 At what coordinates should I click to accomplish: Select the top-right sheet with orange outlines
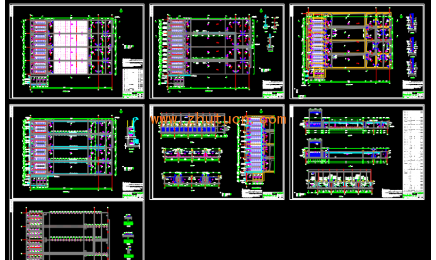[357, 51]
